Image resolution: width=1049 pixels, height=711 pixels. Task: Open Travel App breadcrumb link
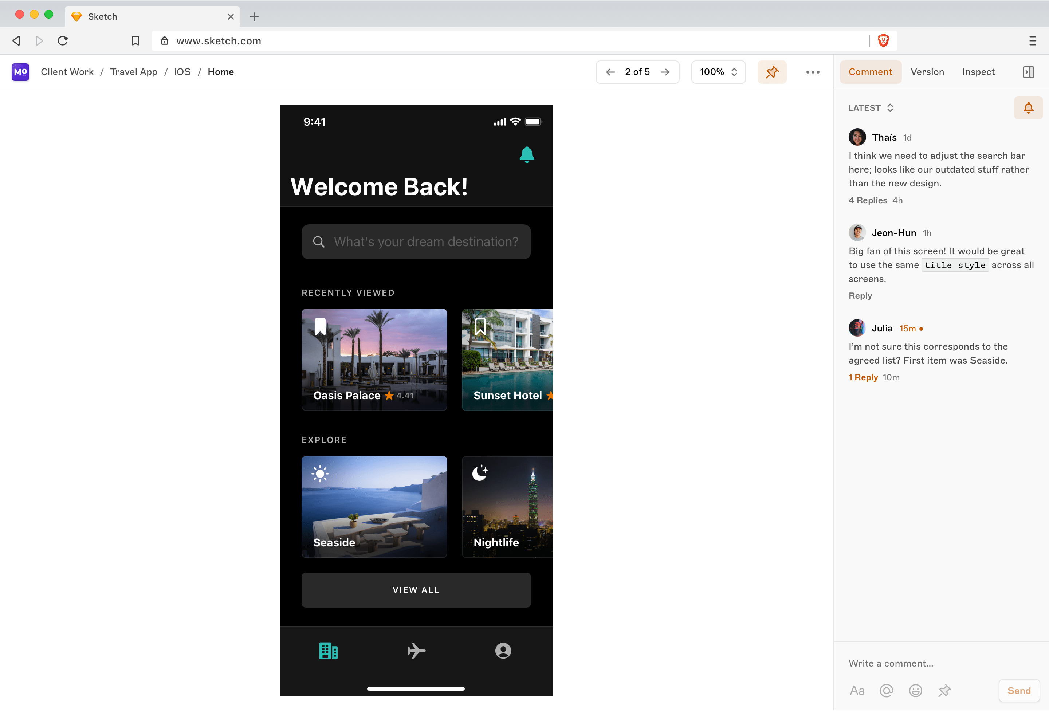point(134,72)
